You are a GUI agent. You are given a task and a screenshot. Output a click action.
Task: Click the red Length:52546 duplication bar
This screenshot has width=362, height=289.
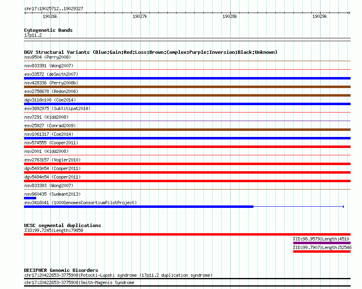(322, 251)
